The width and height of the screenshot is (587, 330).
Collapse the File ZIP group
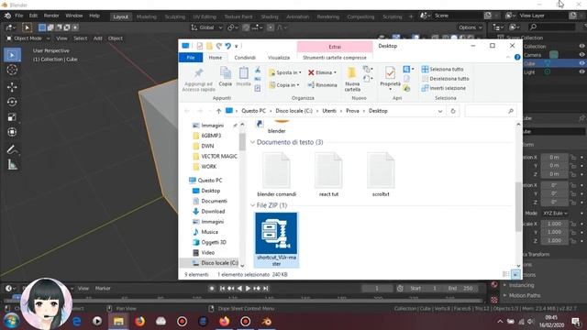[x=253, y=205]
